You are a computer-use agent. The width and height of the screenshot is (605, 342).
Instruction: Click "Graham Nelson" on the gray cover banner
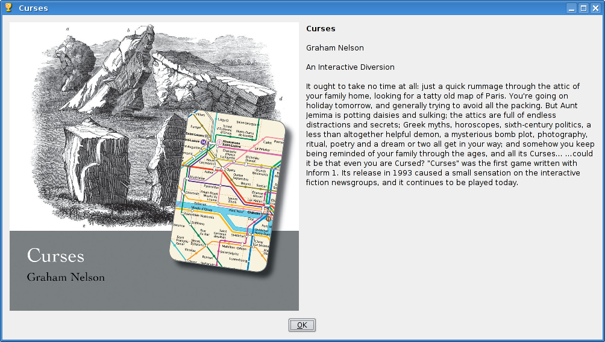click(66, 277)
